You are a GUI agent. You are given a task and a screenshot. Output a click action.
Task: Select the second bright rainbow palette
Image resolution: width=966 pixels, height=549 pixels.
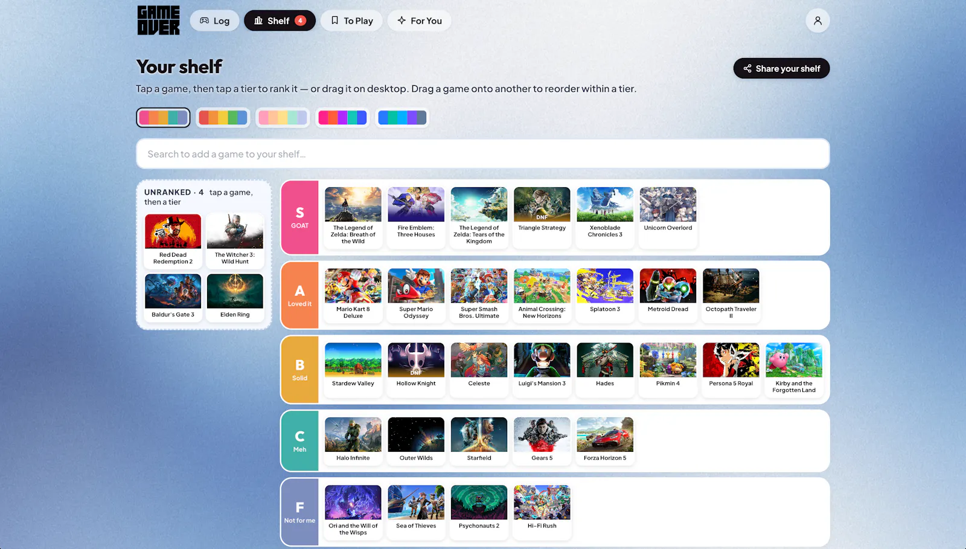point(223,117)
